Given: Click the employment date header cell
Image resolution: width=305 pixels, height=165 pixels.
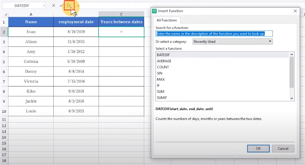Looking at the screenshot, I should pos(76,22).
